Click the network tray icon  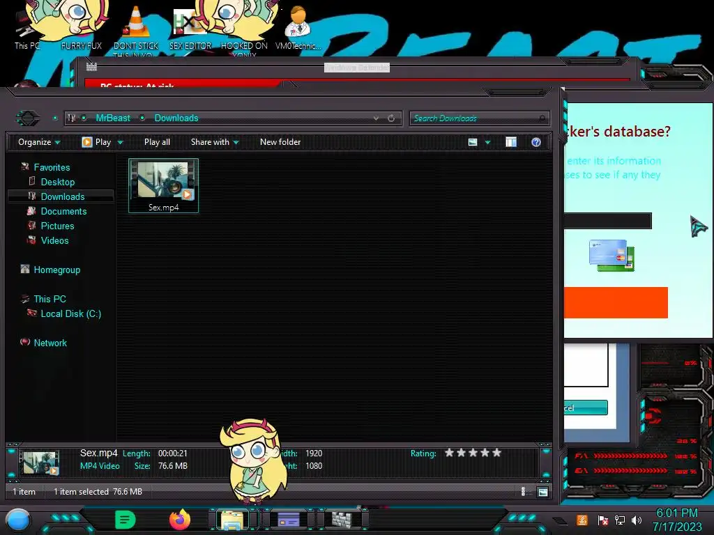(x=620, y=520)
